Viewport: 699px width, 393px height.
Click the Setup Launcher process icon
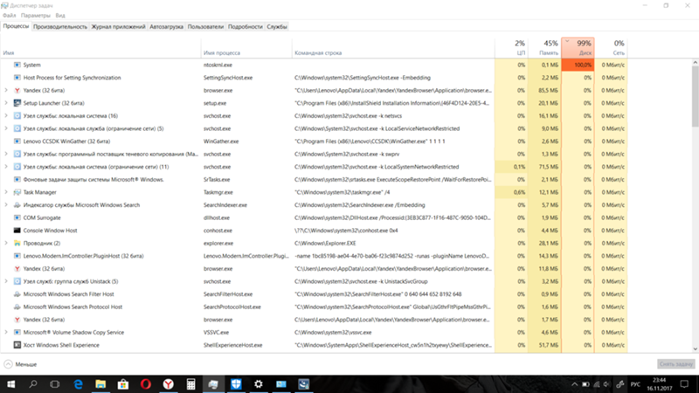point(17,103)
